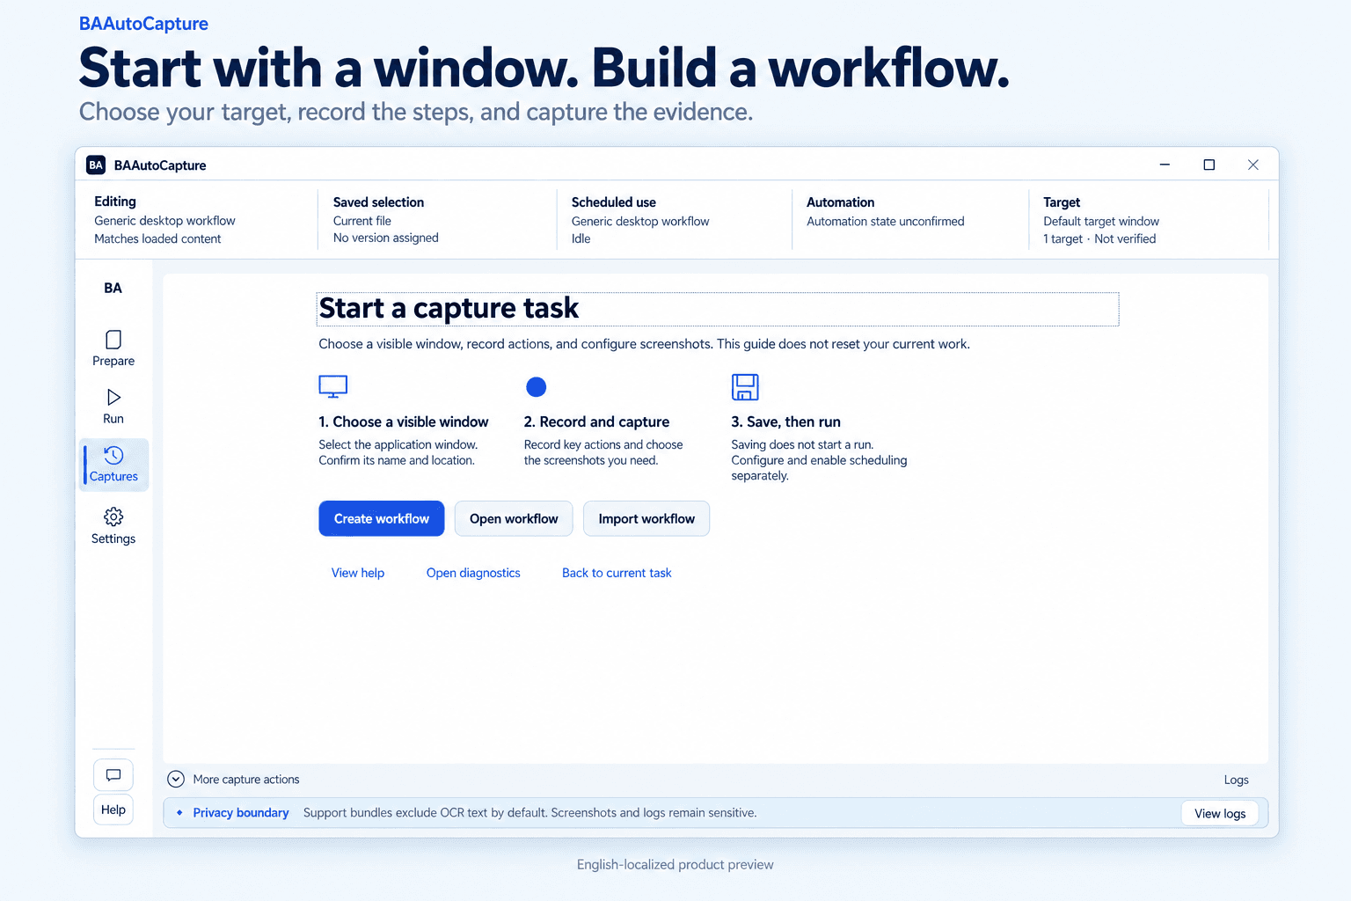Select the Scheduled use status panel
1351x901 pixels.
674,220
